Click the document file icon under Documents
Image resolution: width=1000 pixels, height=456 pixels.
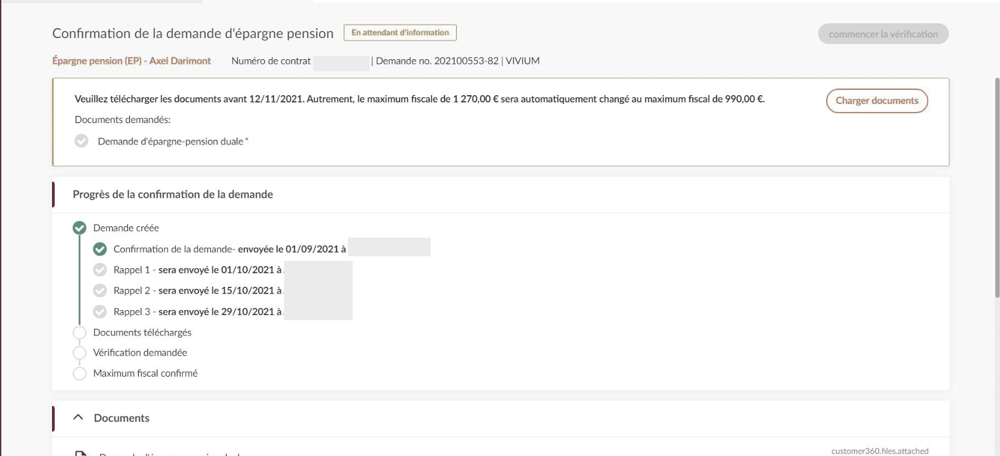(x=81, y=454)
